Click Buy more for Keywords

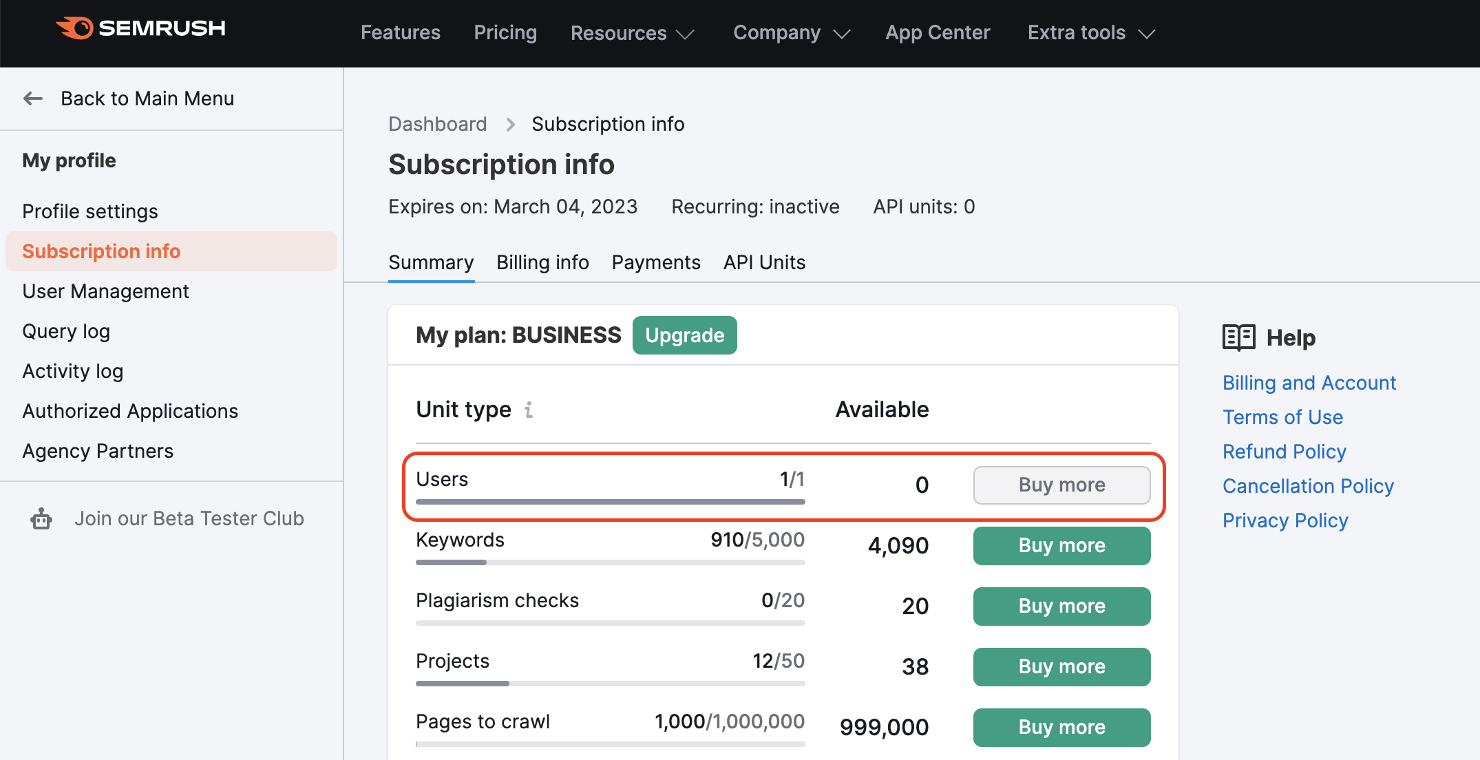1062,546
